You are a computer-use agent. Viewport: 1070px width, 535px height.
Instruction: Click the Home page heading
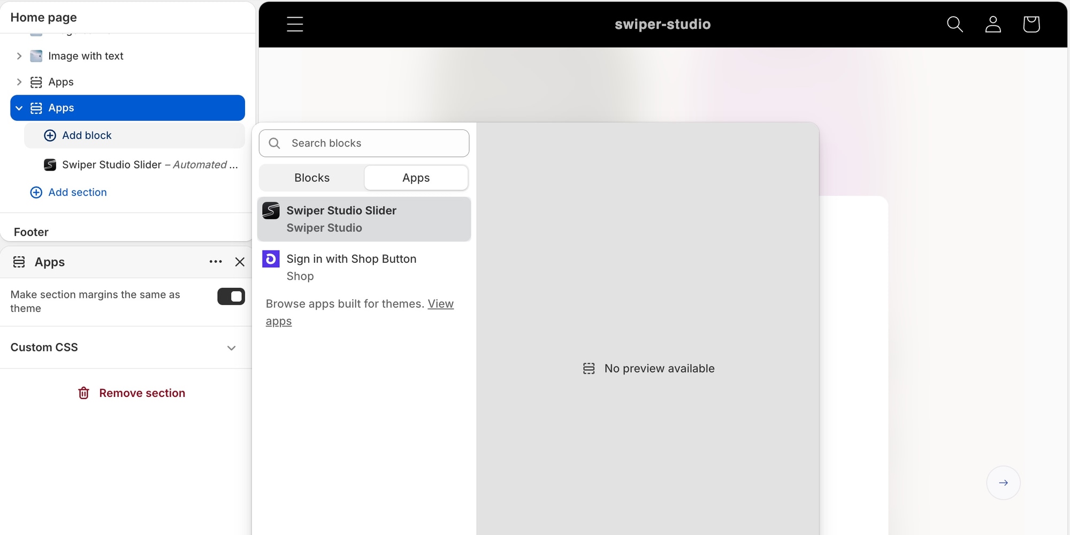(x=44, y=18)
